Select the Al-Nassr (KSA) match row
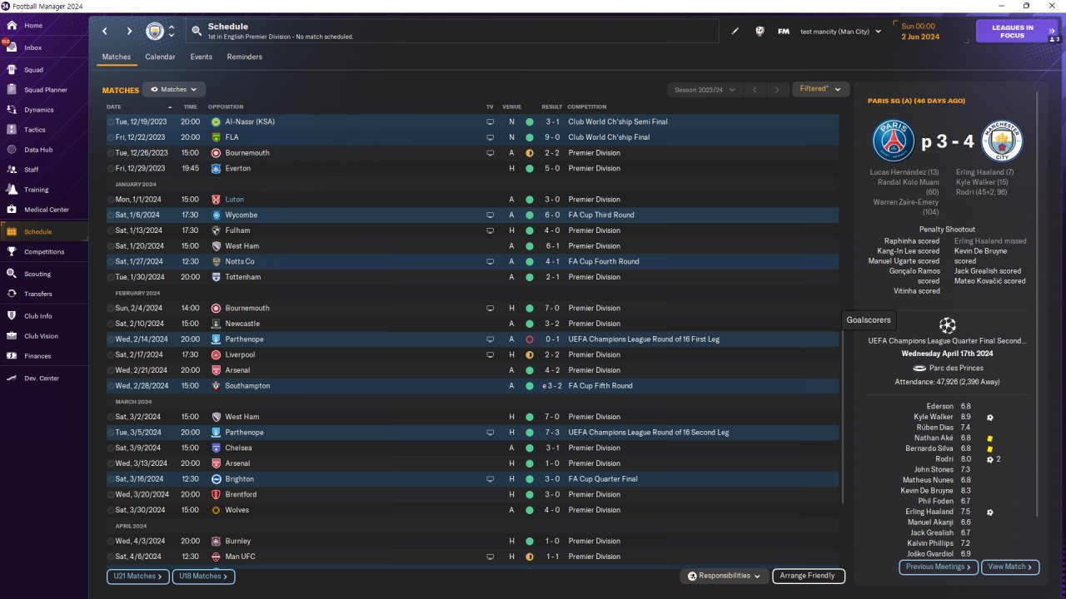 (472, 121)
